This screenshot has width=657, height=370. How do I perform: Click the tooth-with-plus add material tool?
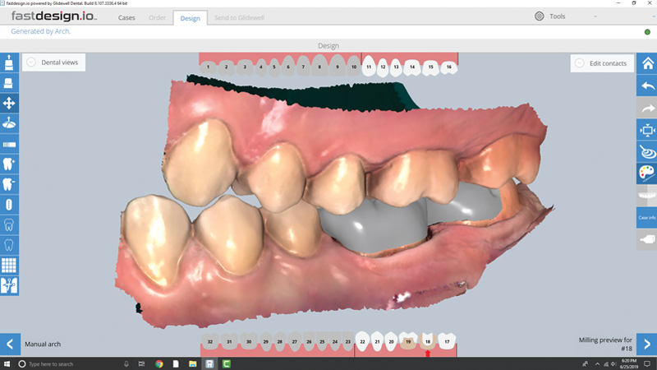point(10,164)
